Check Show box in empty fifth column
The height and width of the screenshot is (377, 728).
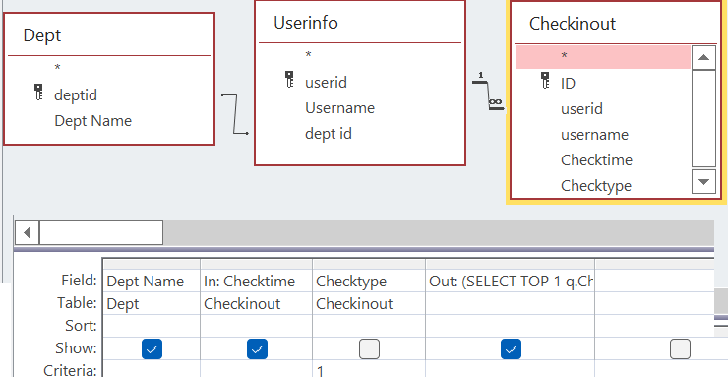click(x=680, y=349)
